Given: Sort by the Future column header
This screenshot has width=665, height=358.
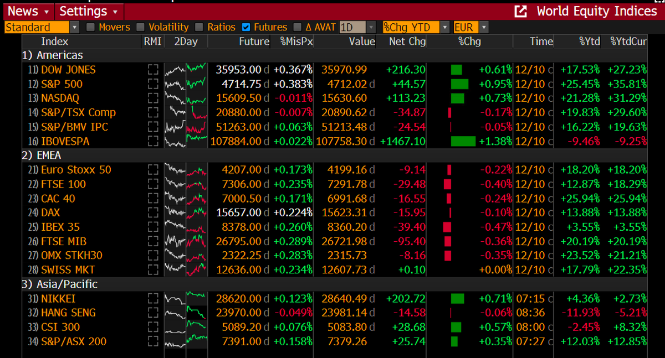Looking at the screenshot, I should point(254,41).
